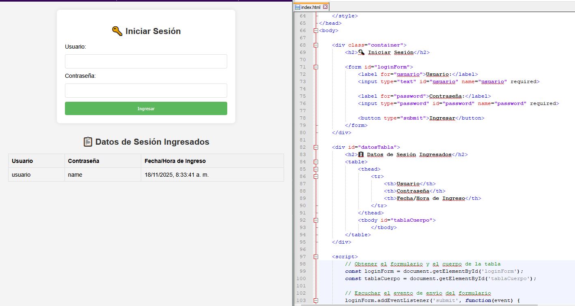This screenshot has width=575, height=306.
Task: Fold the table element at line 84
Action: tap(316, 162)
